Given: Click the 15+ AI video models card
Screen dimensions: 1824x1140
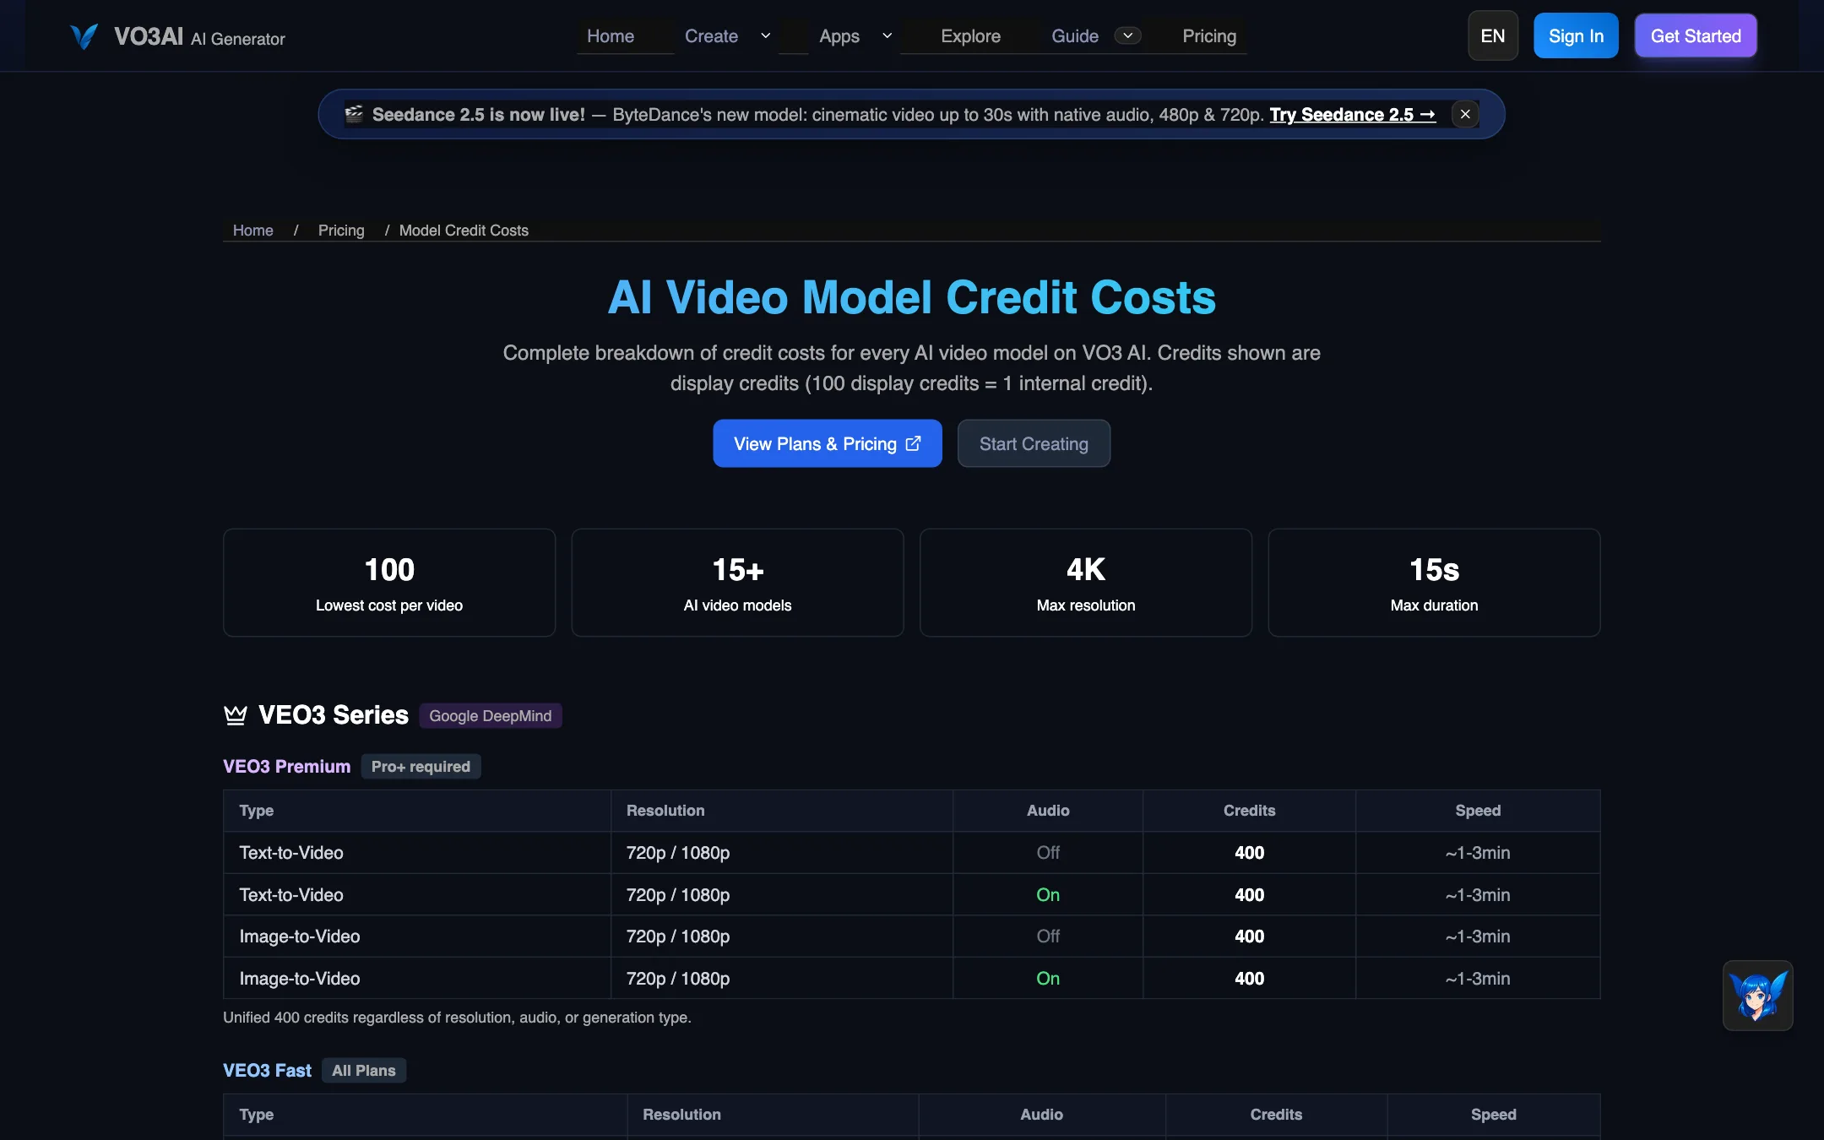Looking at the screenshot, I should 737,583.
